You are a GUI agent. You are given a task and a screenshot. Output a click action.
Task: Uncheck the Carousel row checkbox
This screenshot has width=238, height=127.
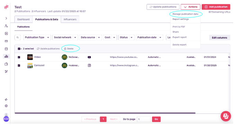click(19, 66)
